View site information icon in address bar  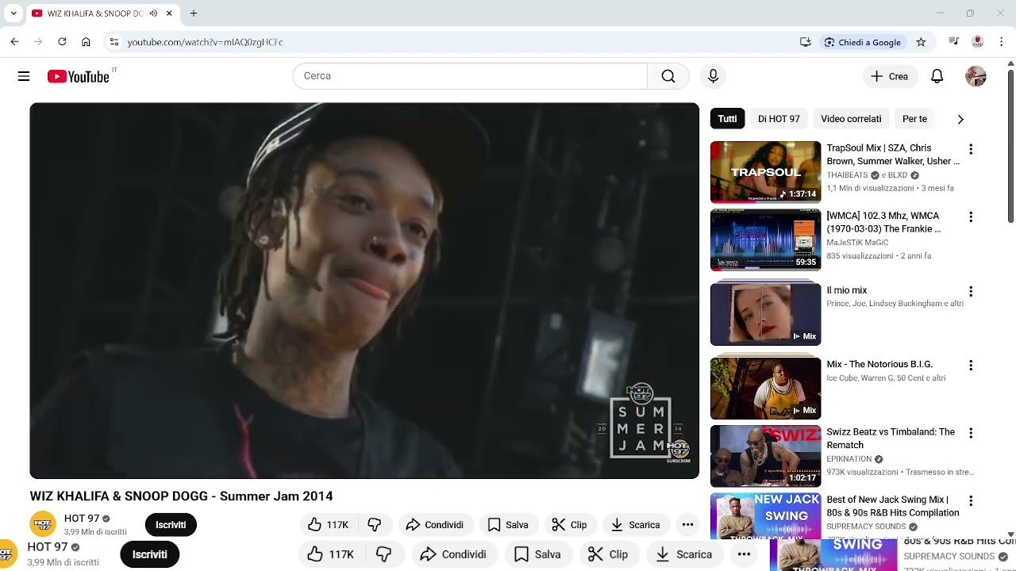tap(114, 42)
